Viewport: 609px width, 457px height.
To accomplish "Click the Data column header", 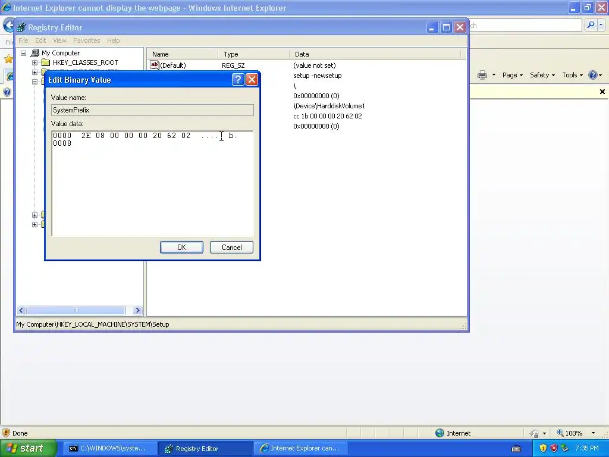I will pos(375,54).
